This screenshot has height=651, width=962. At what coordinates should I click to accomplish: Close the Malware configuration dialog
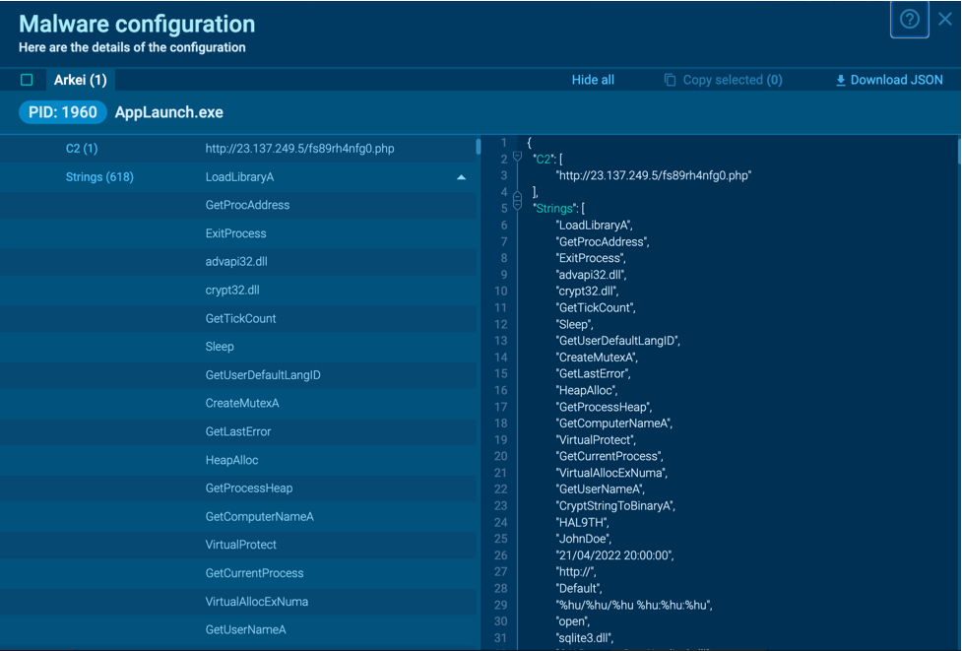(945, 20)
